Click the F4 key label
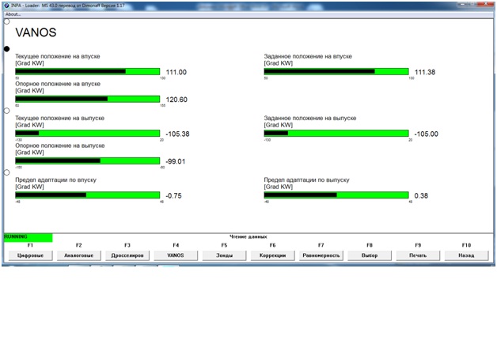The image size is (497, 340). [x=176, y=245]
